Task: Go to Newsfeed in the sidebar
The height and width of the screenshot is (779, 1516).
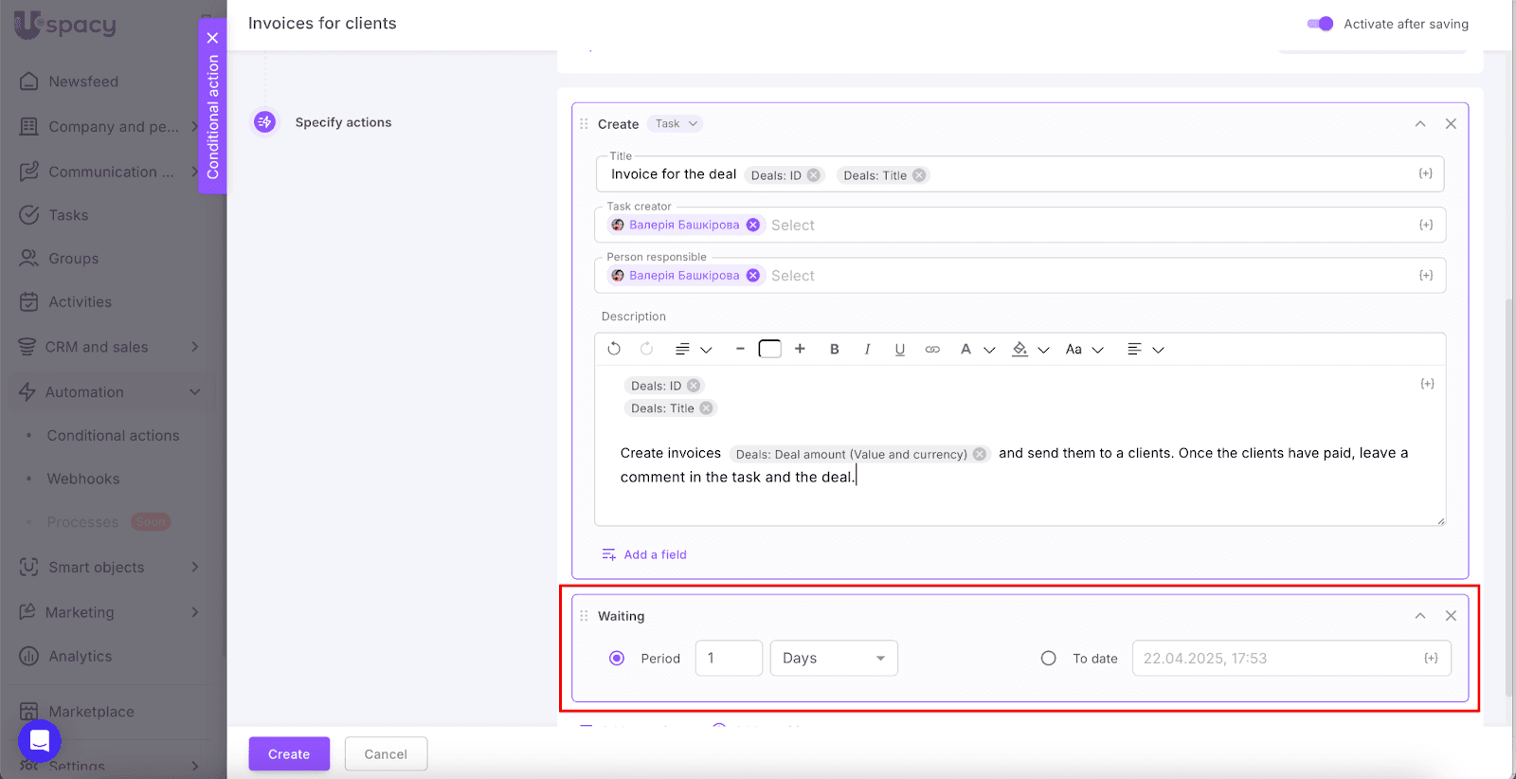Action: [83, 82]
